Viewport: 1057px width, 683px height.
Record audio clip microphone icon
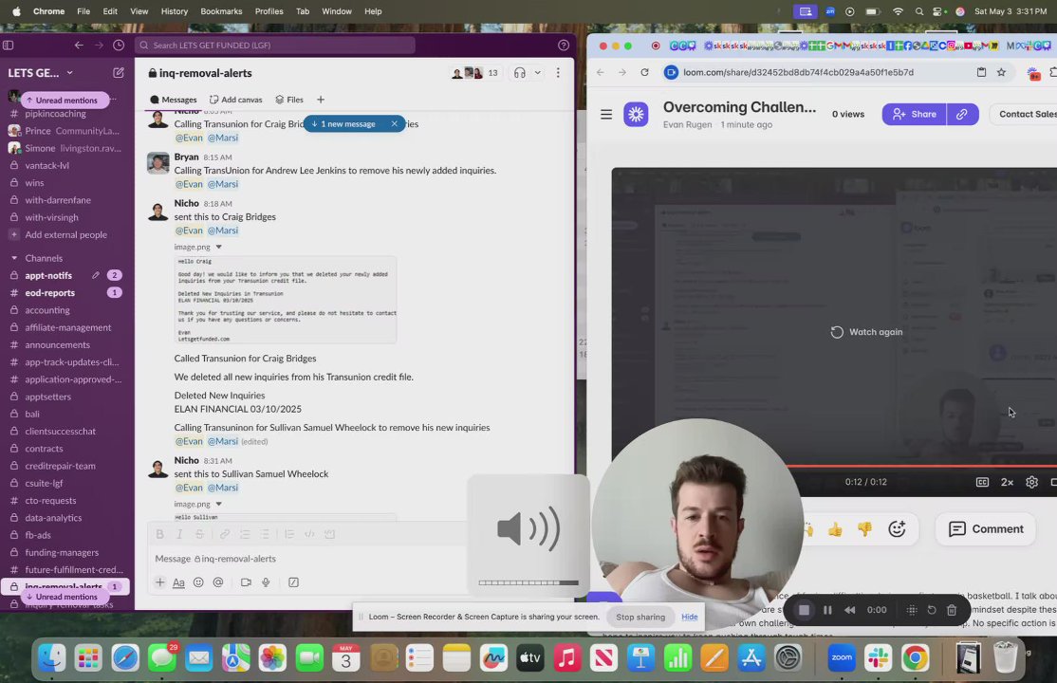coord(267,582)
